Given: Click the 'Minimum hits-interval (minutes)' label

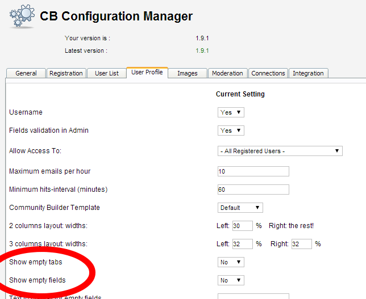Looking at the screenshot, I should click(59, 189).
